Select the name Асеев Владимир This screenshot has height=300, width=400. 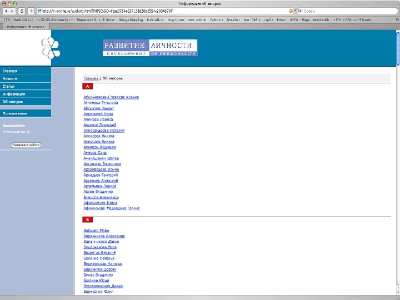pos(98,191)
